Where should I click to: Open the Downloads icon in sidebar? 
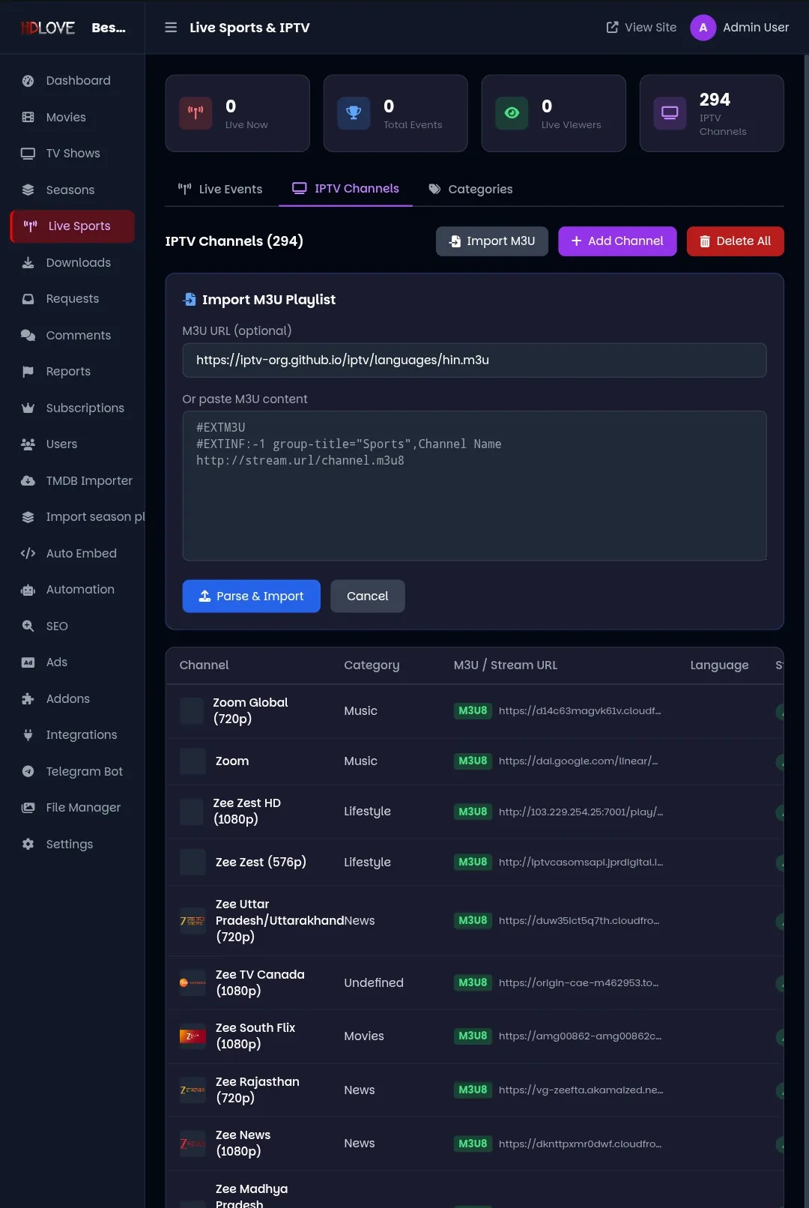point(28,262)
